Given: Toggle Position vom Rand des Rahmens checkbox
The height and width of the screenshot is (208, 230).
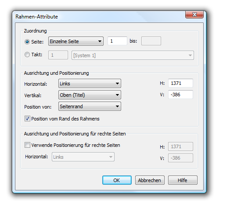Looking at the screenshot, I should click(27, 118).
